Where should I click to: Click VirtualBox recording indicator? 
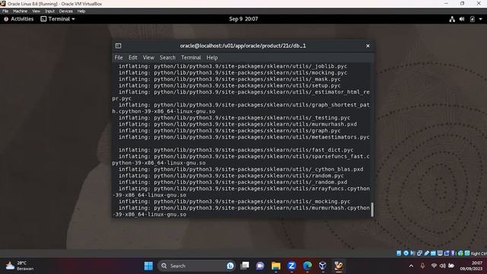(x=447, y=253)
